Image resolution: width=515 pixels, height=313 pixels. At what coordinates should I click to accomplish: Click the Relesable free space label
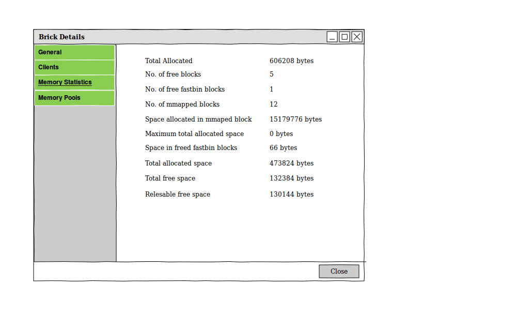tap(178, 194)
